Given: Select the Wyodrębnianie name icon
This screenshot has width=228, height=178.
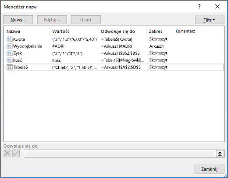Looking at the screenshot, I should (10, 46).
